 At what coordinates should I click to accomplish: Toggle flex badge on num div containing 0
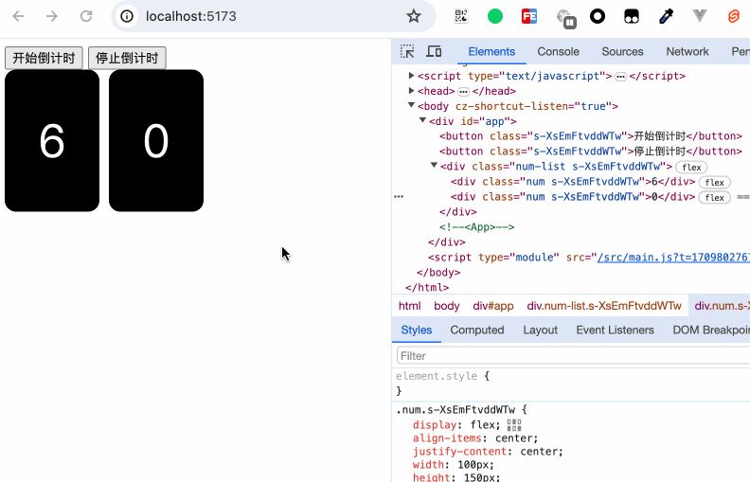coord(715,198)
